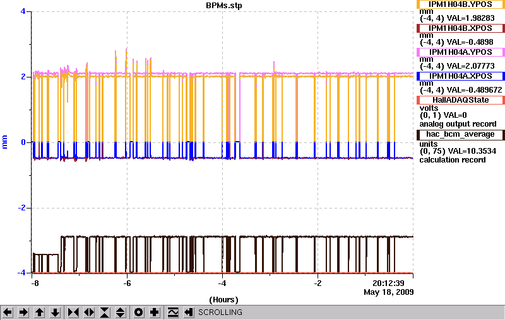Click the May 18, 2009 date label
The height and width of the screenshot is (320, 505).
(x=389, y=292)
